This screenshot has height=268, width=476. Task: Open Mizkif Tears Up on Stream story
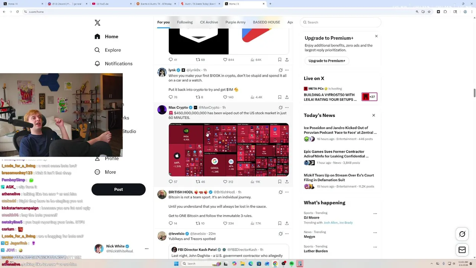pos(340,181)
